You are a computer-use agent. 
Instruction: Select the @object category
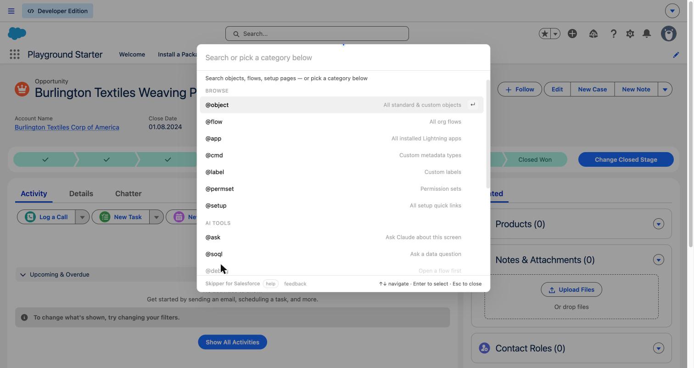341,105
